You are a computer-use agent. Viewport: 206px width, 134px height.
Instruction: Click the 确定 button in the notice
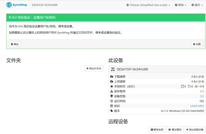click(15, 44)
